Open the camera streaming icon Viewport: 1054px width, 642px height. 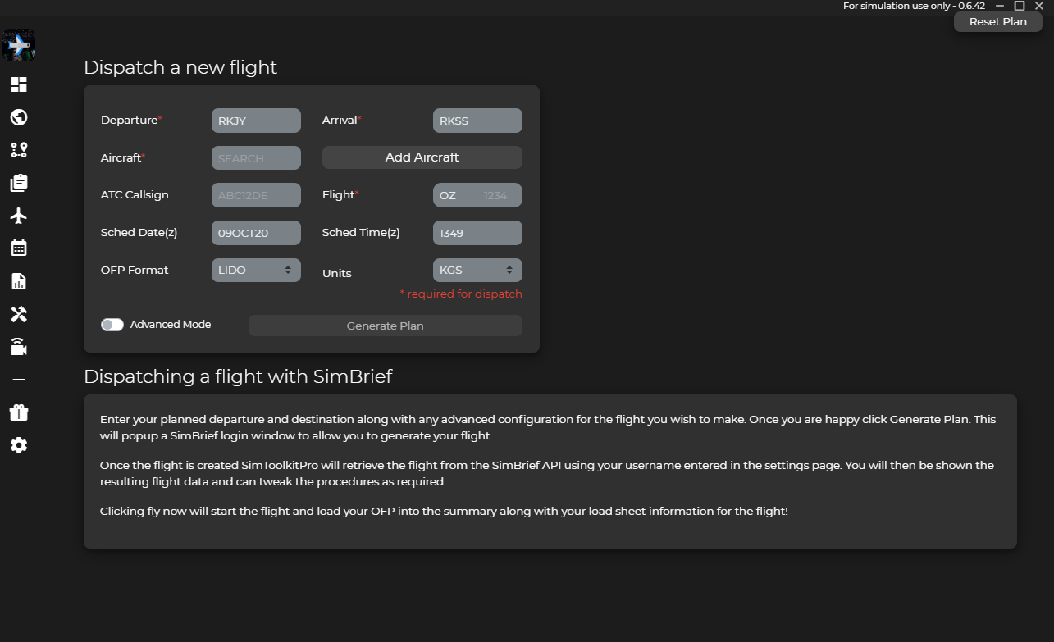[19, 347]
